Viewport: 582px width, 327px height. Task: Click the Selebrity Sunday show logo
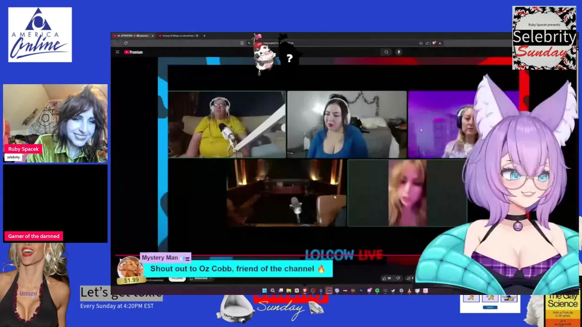(544, 38)
